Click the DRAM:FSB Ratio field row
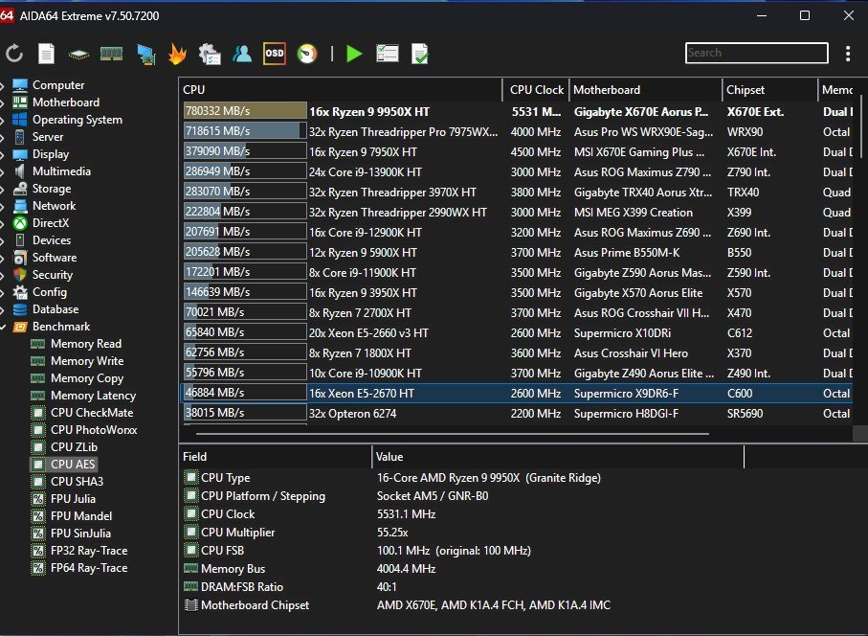 (x=461, y=587)
